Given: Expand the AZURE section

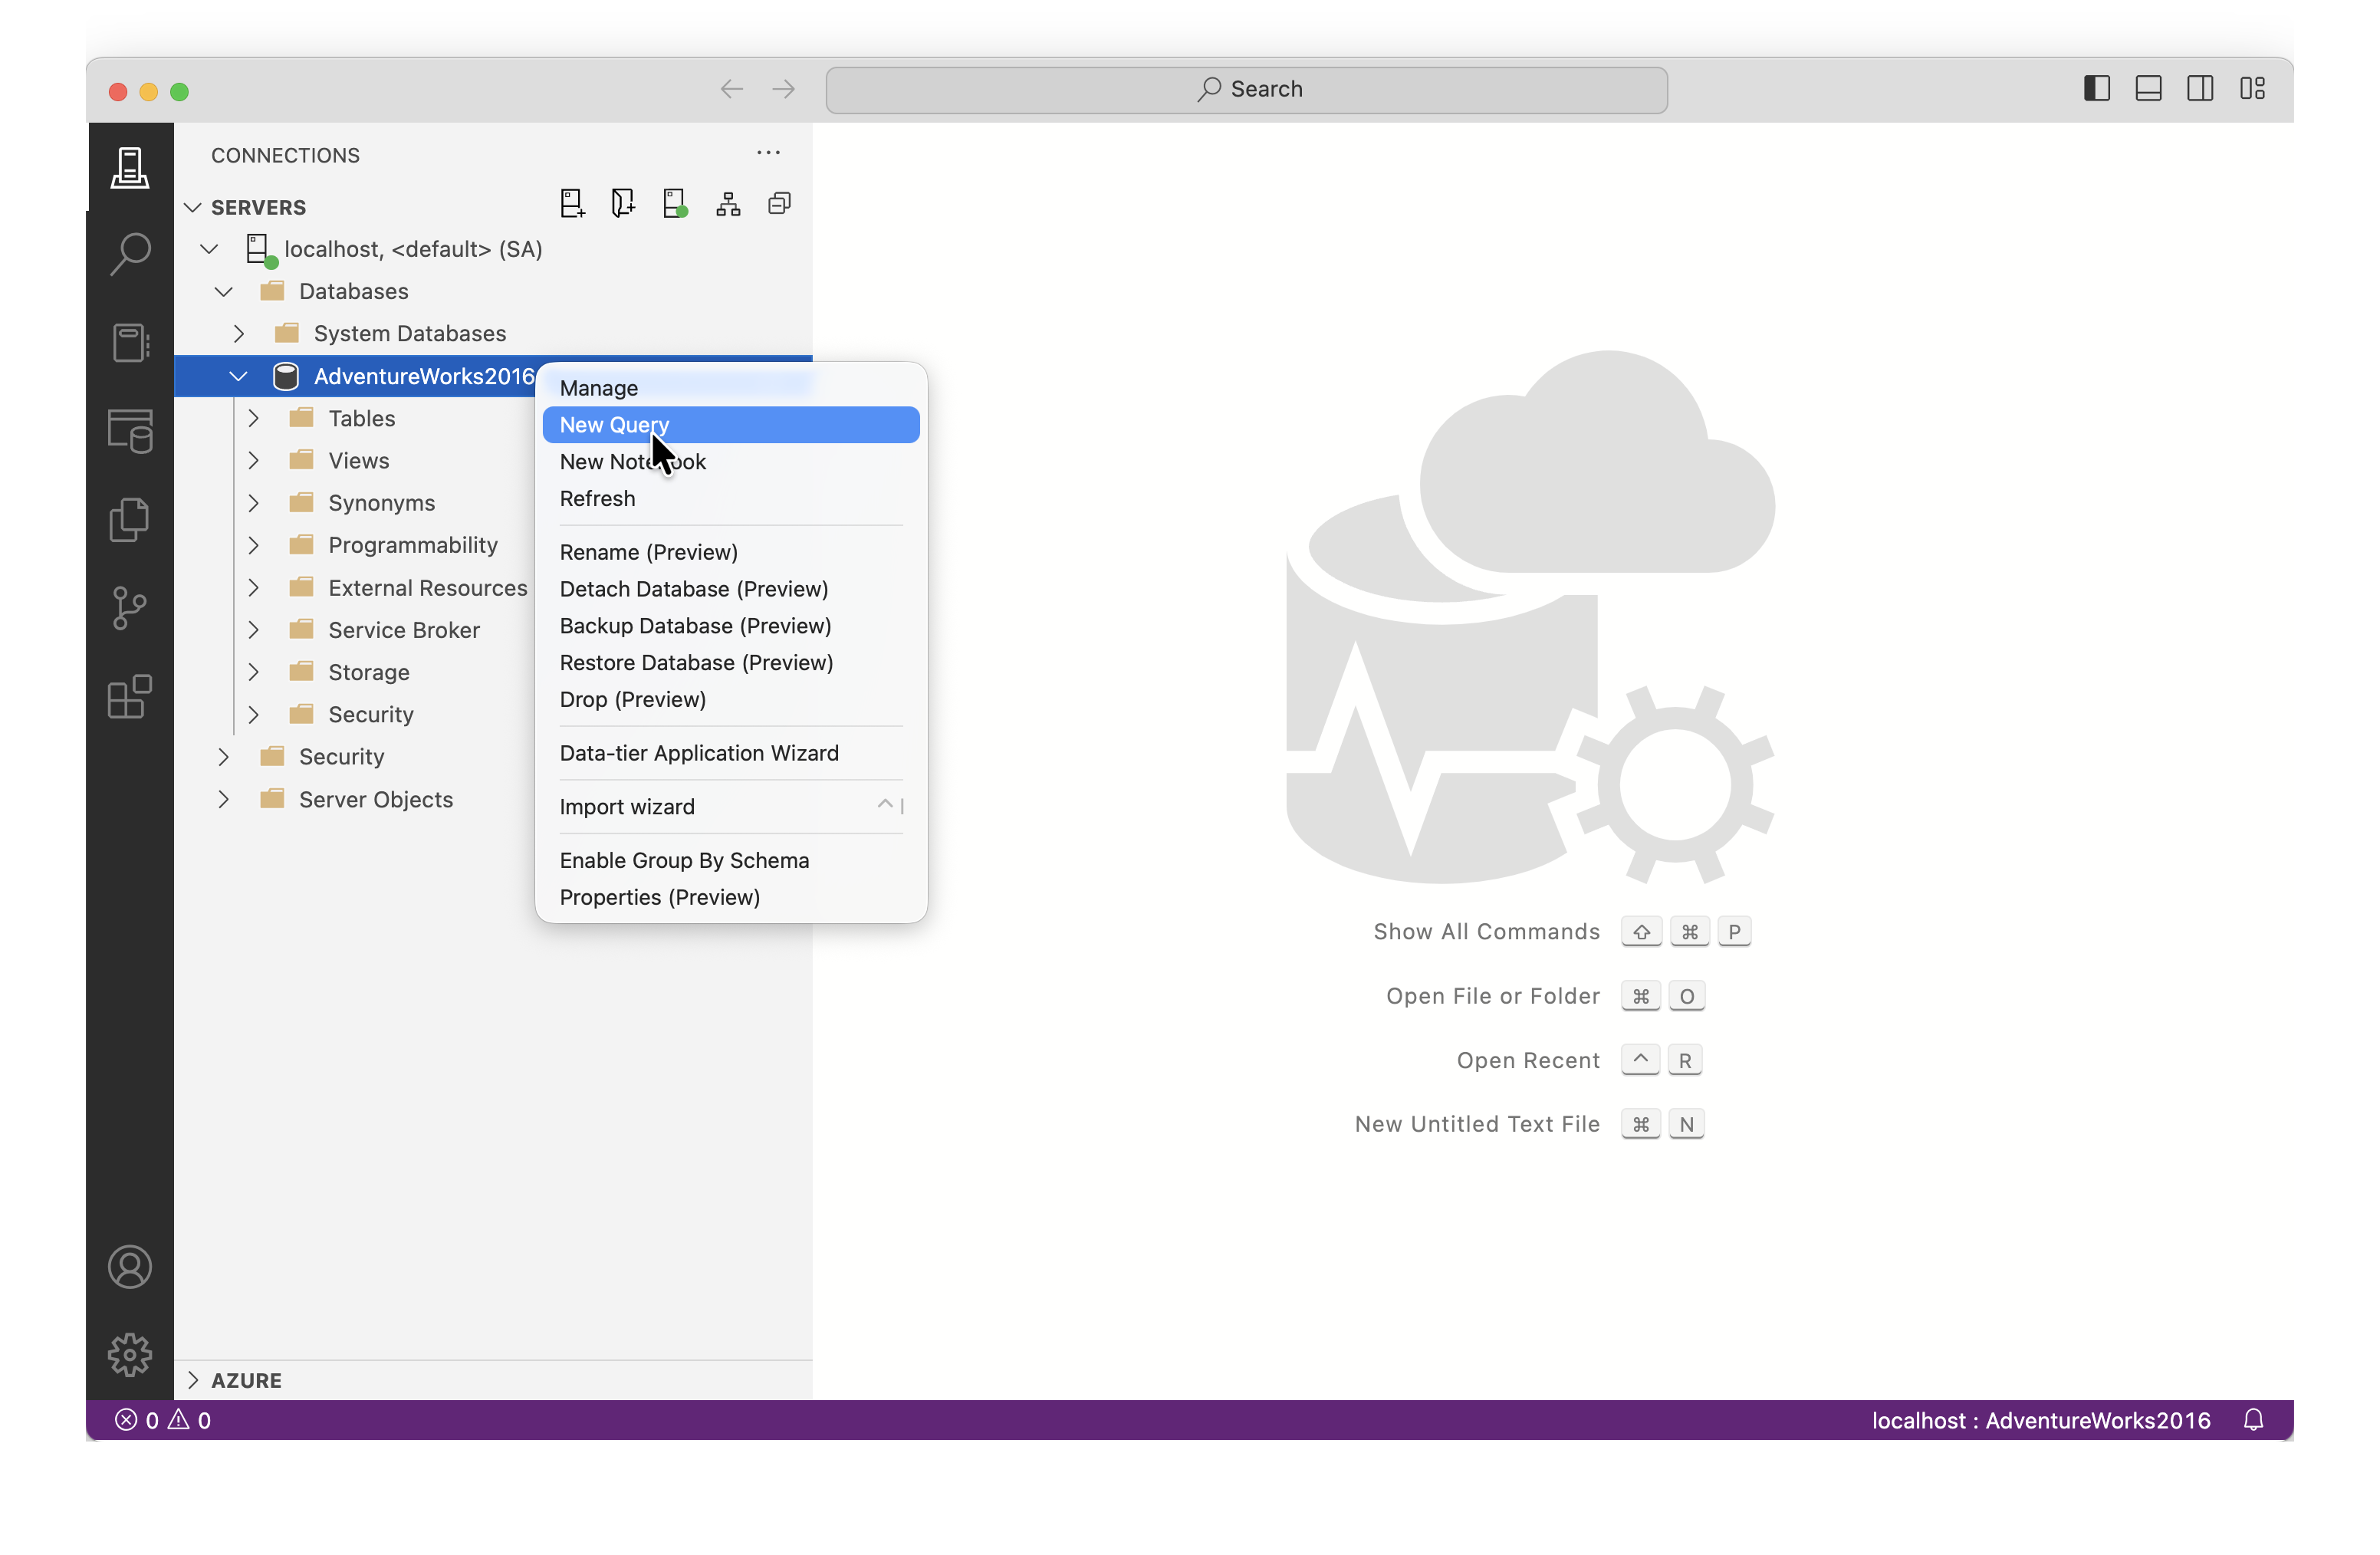Looking at the screenshot, I should coord(193,1380).
